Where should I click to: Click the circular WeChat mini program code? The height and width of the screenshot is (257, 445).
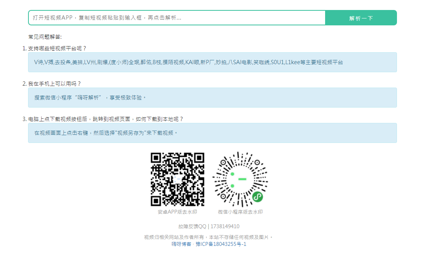(x=240, y=179)
